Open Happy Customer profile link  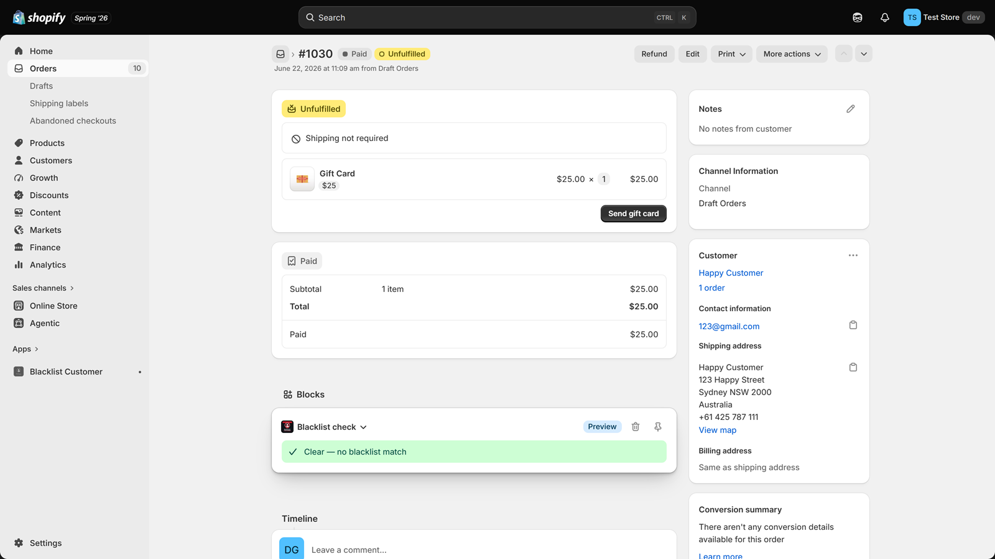[731, 273]
